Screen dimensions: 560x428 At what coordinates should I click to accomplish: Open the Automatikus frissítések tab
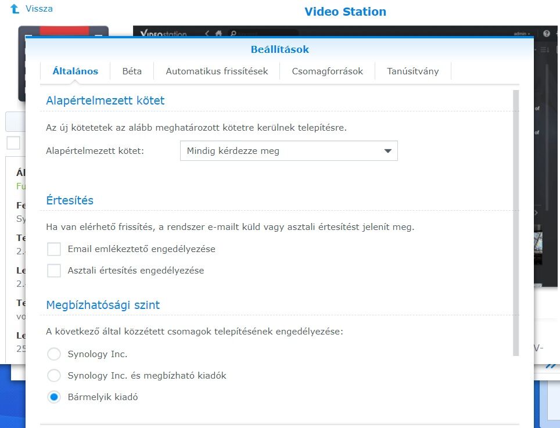point(217,71)
